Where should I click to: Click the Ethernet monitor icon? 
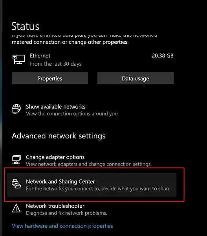19,60
